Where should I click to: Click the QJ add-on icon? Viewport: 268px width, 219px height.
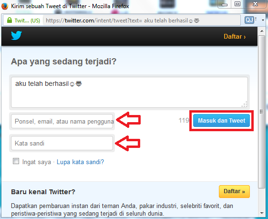[249, 20]
